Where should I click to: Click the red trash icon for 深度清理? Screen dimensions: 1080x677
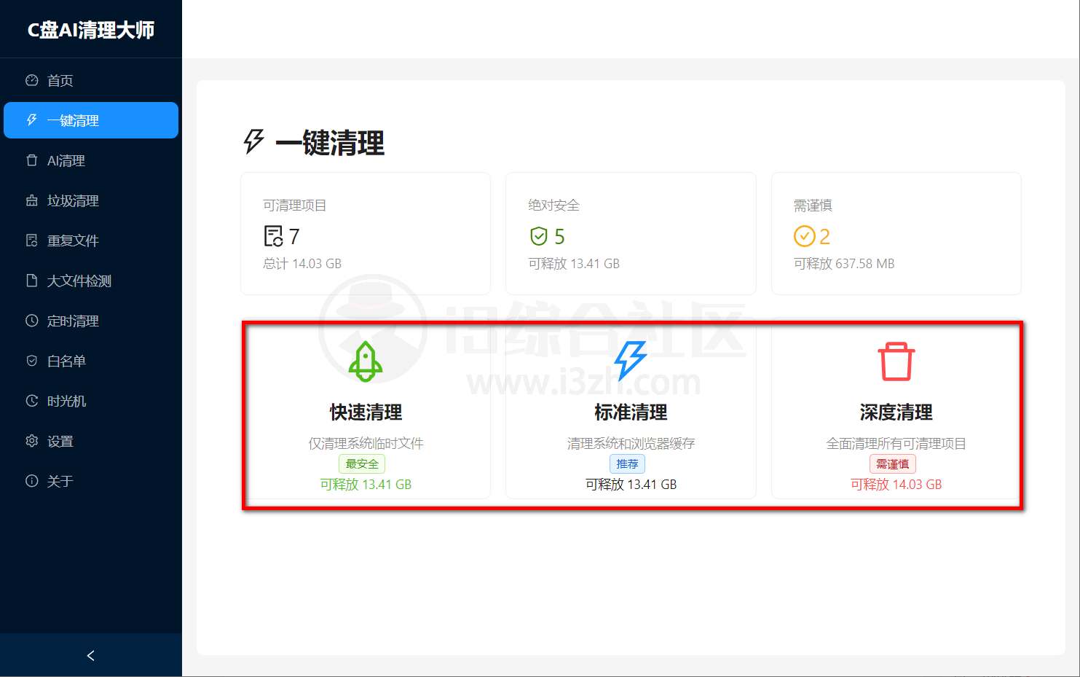(894, 360)
